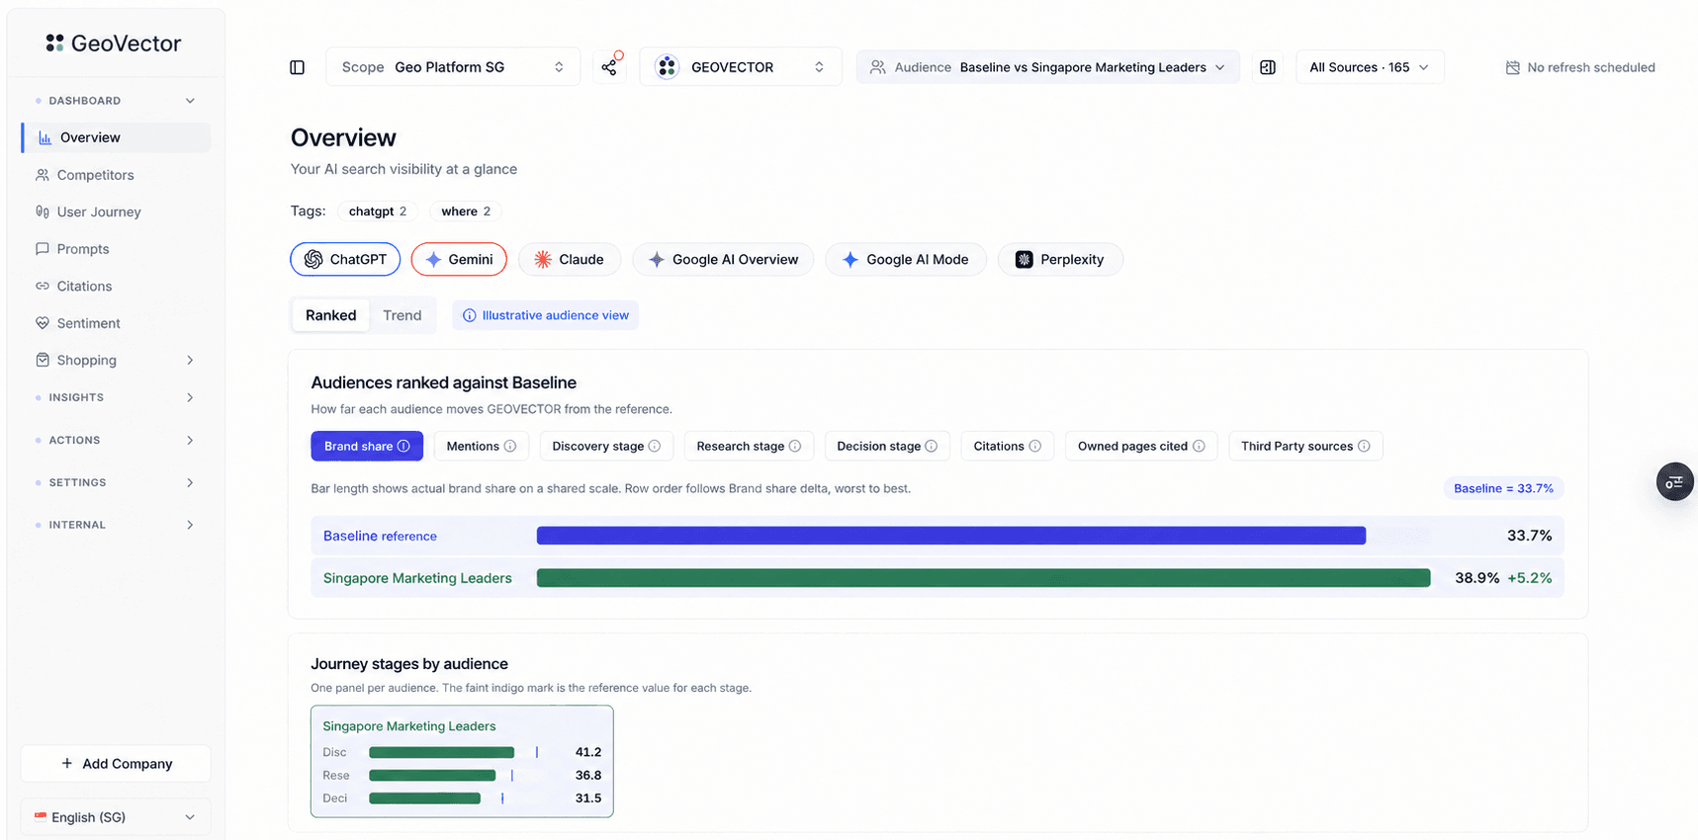Show info for Brand share metric
This screenshot has height=840, width=1698.
pyautogui.click(x=403, y=446)
